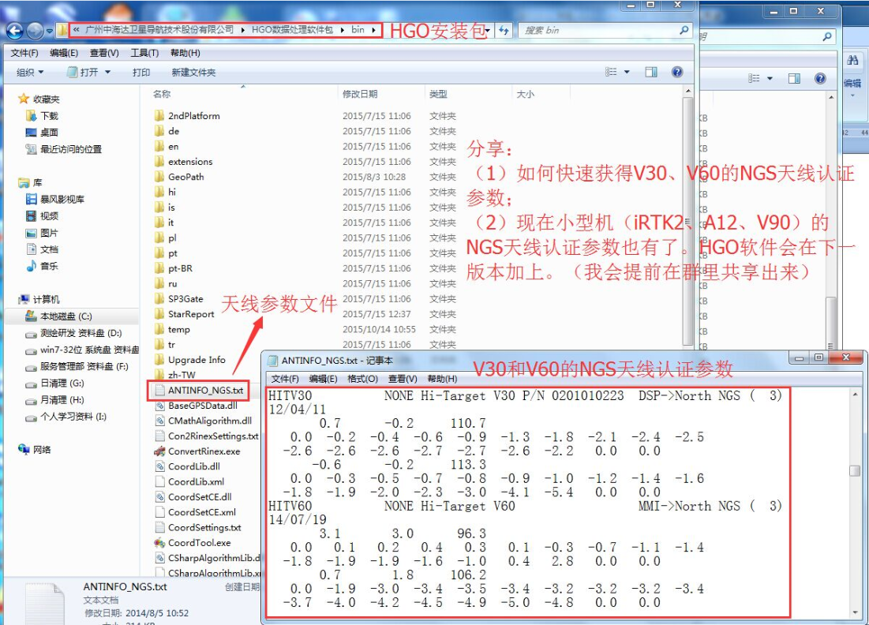Show hidden breadcrumb path with the « chevron
869x625 pixels.
tap(76, 30)
